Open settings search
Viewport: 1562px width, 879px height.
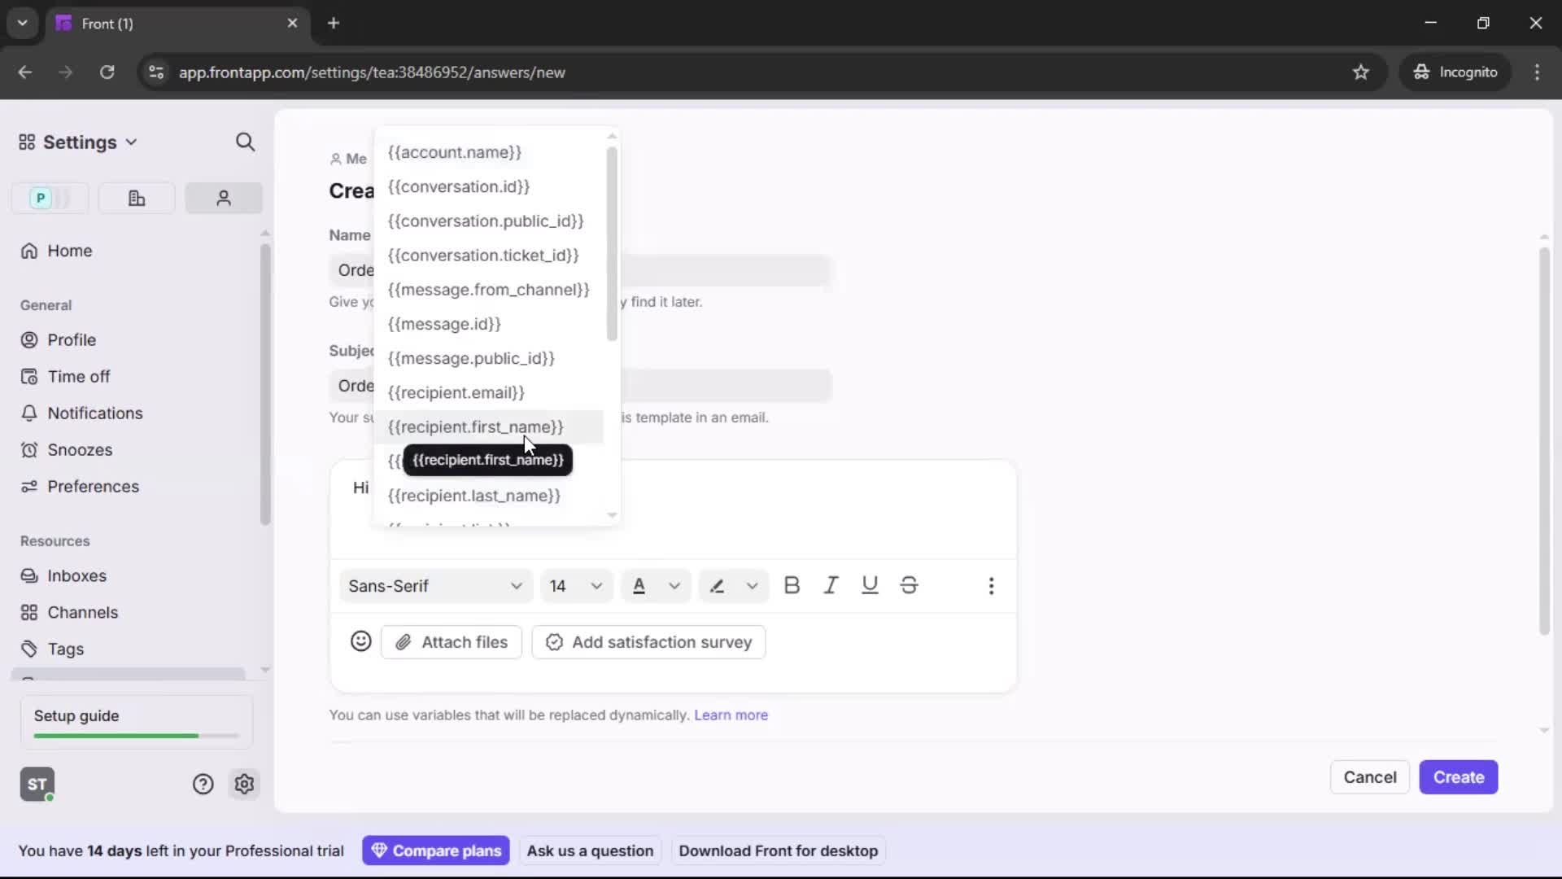click(x=246, y=142)
